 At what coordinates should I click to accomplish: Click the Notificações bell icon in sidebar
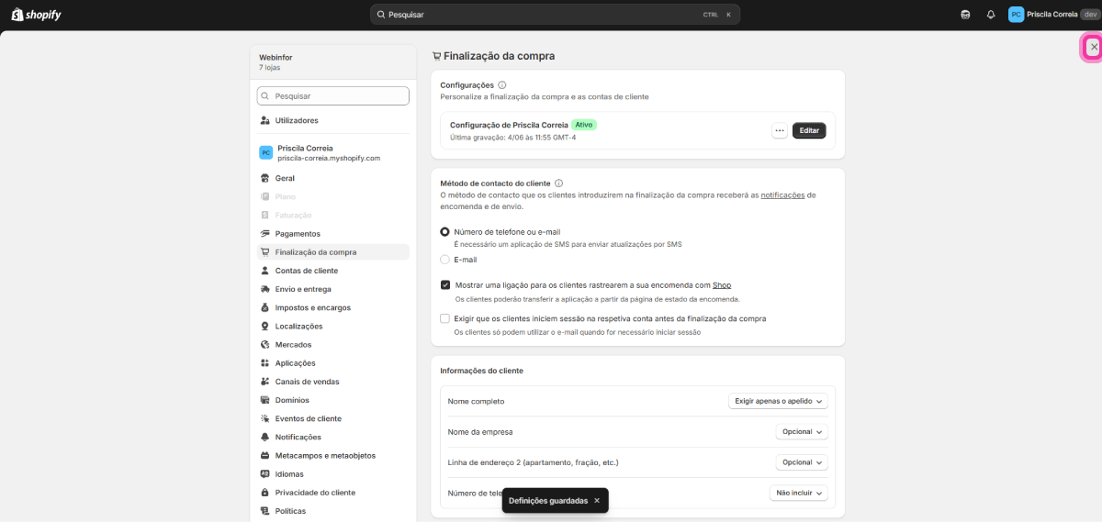[264, 437]
